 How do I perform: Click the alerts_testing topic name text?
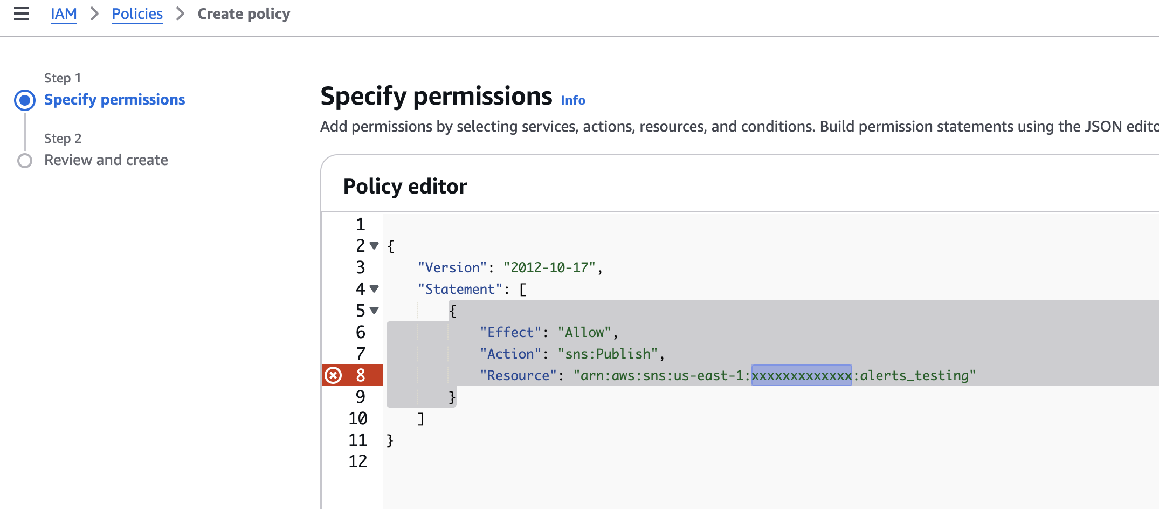point(914,375)
